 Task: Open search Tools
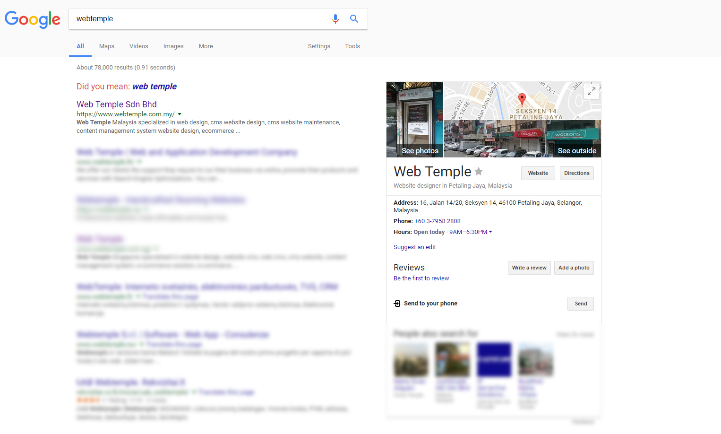click(x=352, y=46)
